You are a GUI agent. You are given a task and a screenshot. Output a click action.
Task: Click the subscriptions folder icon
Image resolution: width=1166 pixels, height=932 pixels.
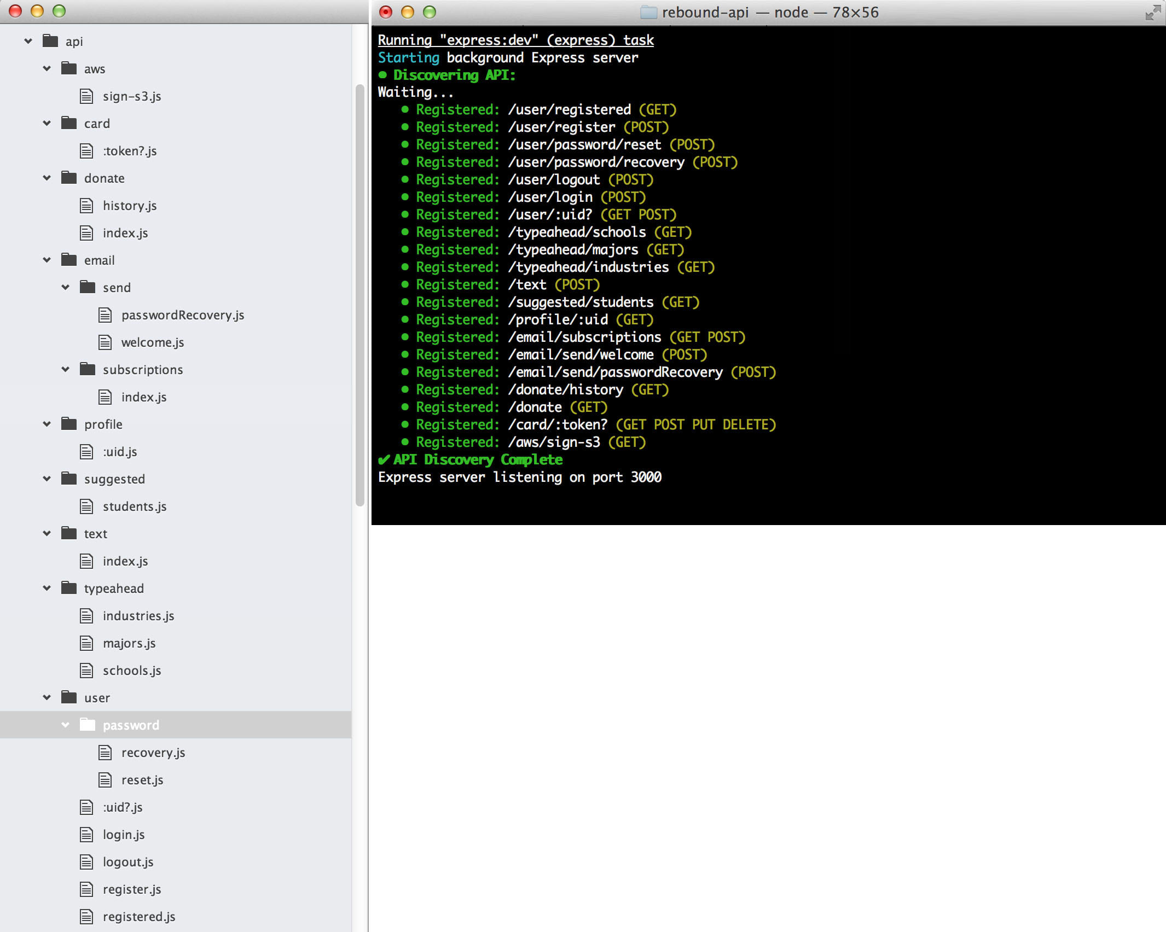pyautogui.click(x=88, y=369)
